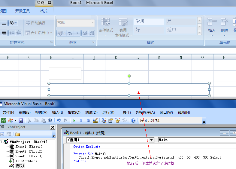This screenshot has width=236, height=169.
Task: Click the Insert UserForm icon in VBA toolbar
Action: [x=11, y=121]
